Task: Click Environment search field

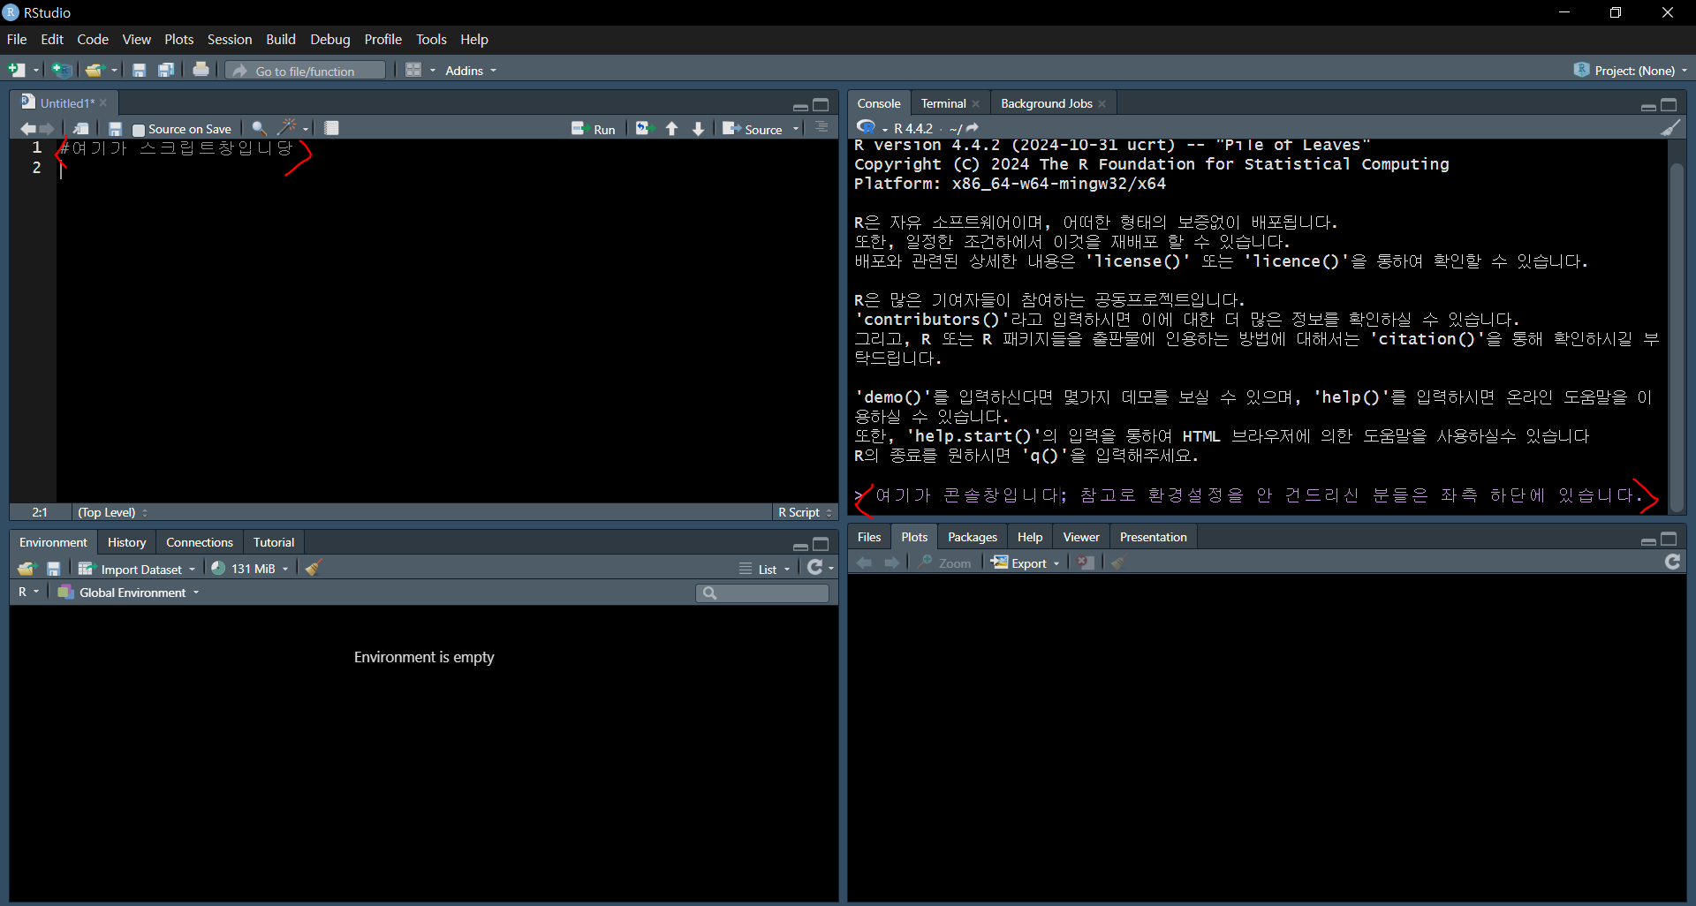Action: pyautogui.click(x=762, y=593)
